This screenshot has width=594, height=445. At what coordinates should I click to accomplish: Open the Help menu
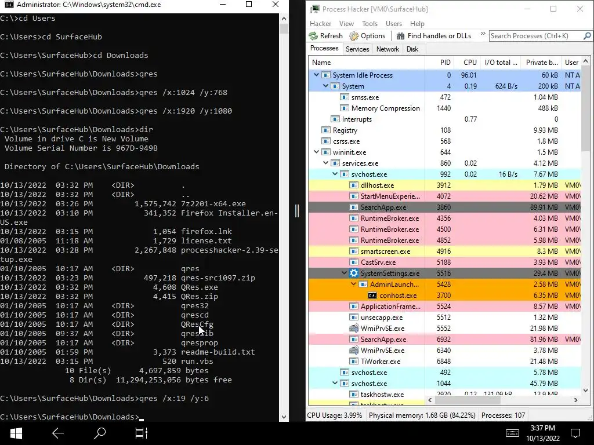[417, 23]
